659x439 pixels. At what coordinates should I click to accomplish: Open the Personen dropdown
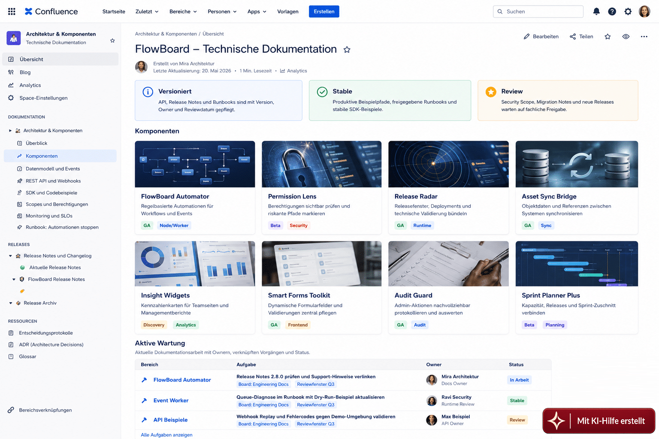click(x=222, y=12)
